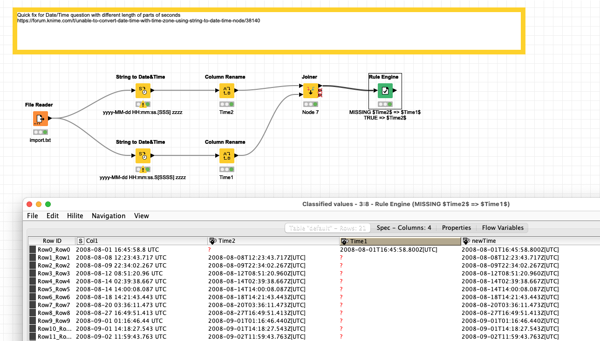This screenshot has width=600, height=341.
Task: Switch to Spec - Columns: 4 tab
Action: pyautogui.click(x=404, y=228)
